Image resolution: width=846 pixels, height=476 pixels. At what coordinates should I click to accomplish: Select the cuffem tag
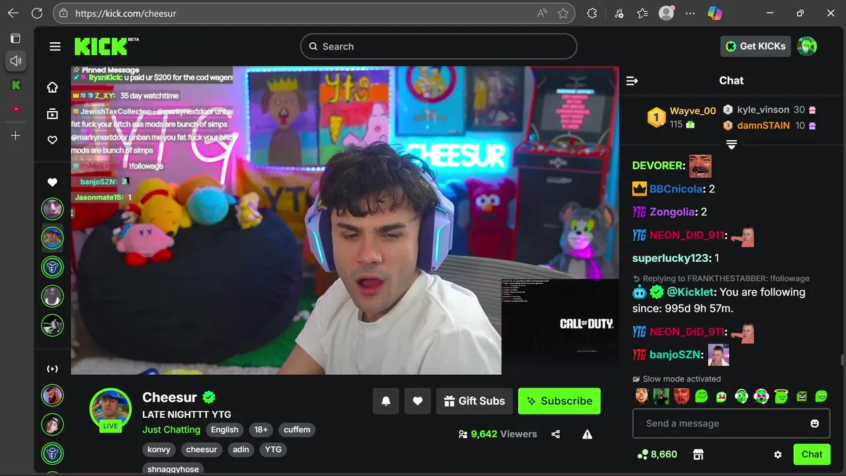pyautogui.click(x=297, y=430)
